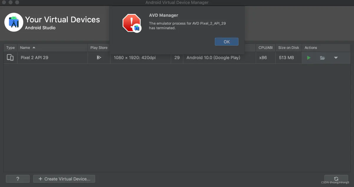This screenshot has width=354, height=187.
Task: Sort by the Play Store column header
Action: tap(99, 48)
